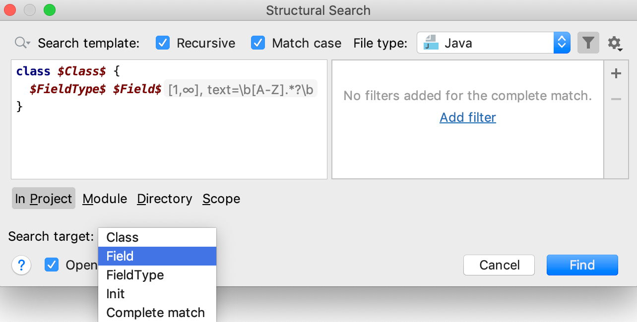Click the File type label
The height and width of the screenshot is (322, 637).
click(x=381, y=44)
